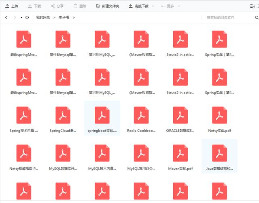Go forward with the right arrow
The width and height of the screenshot is (259, 203).
[15, 17]
